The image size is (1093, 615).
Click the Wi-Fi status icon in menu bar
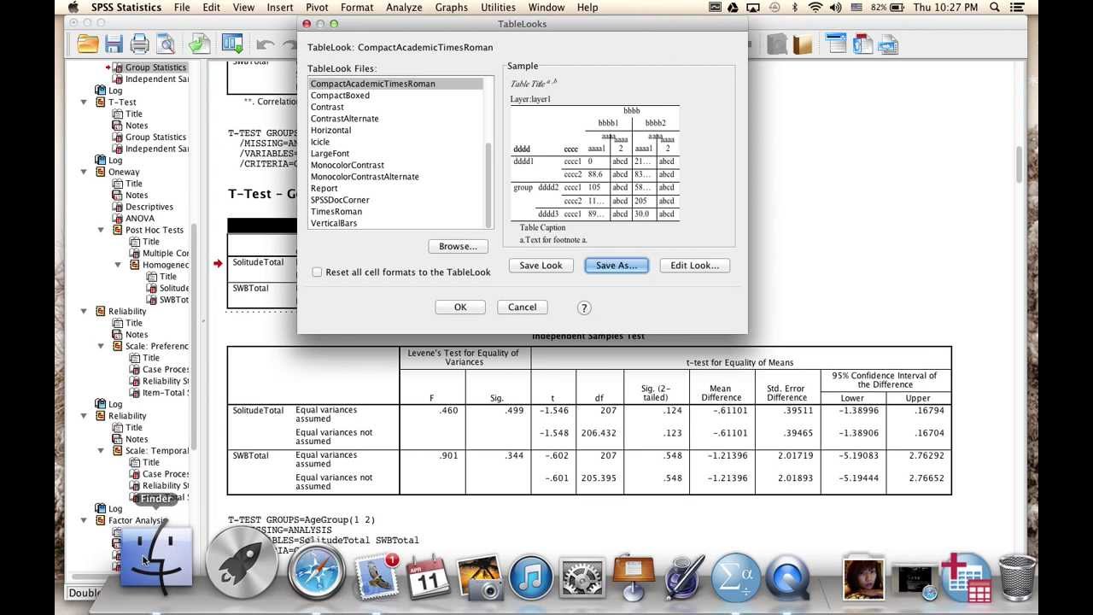(x=815, y=8)
